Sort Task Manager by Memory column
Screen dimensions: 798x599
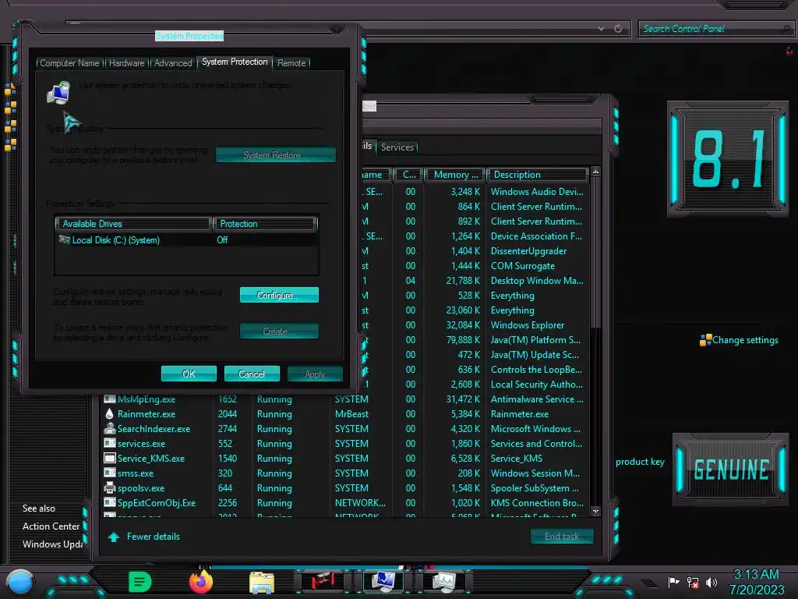(455, 175)
